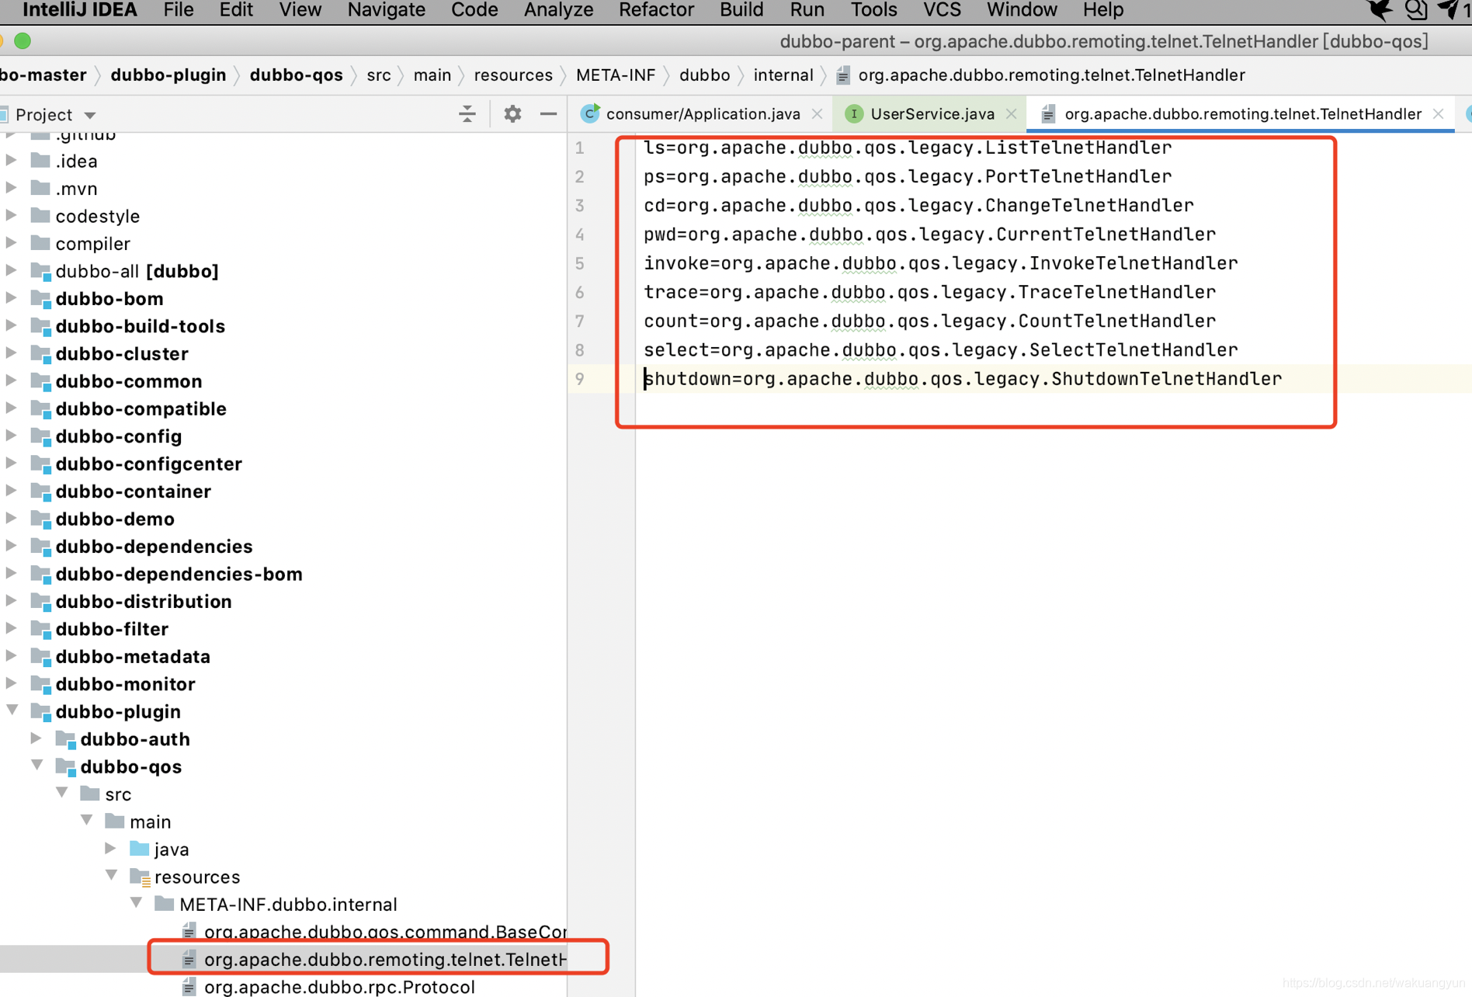This screenshot has width=1472, height=997.
Task: Select the dubbo-distribution module
Action: coord(144,602)
